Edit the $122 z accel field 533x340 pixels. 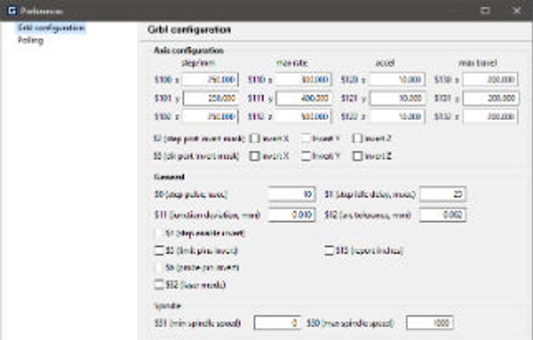[397, 116]
